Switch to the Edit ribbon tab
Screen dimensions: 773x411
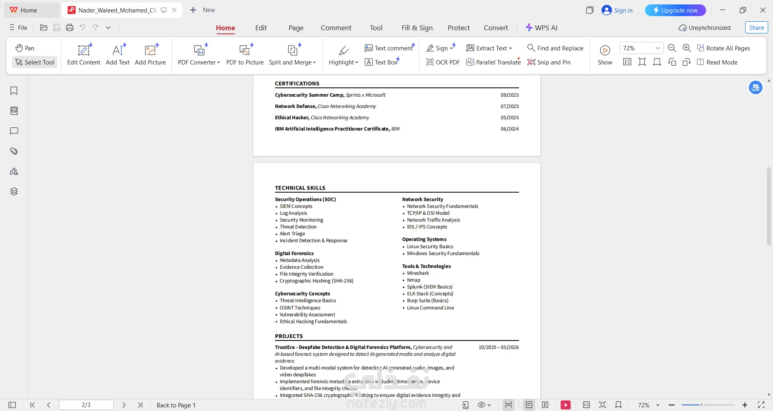pyautogui.click(x=261, y=28)
